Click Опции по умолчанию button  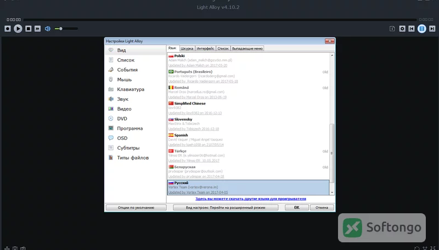pyautogui.click(x=136, y=207)
